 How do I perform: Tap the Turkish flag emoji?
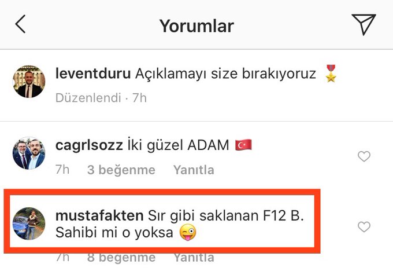point(243,145)
